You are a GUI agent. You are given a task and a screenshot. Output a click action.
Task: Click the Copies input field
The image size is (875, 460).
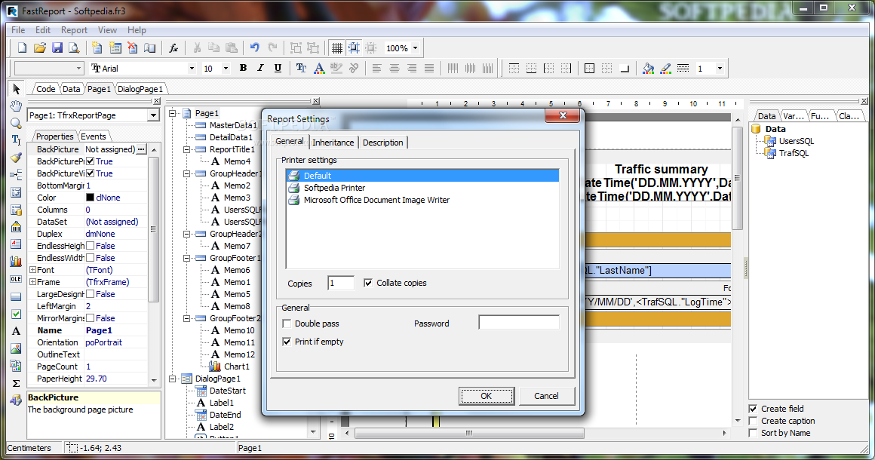pos(341,283)
